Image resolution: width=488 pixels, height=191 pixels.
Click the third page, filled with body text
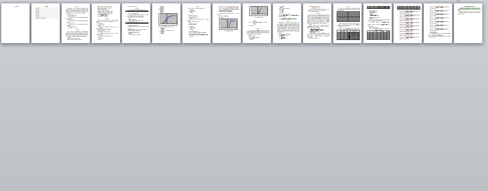pos(76,23)
